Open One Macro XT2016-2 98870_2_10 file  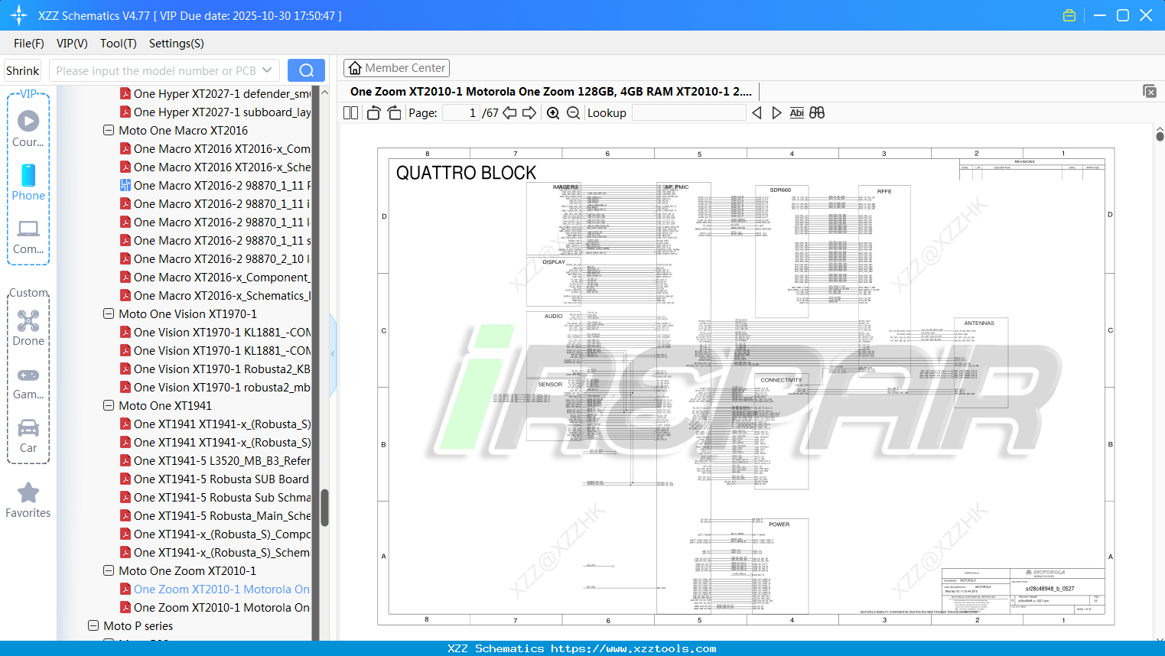pyautogui.click(x=223, y=259)
